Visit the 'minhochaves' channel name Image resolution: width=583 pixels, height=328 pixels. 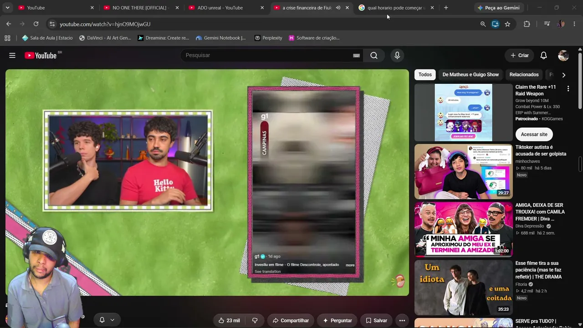coord(527,161)
